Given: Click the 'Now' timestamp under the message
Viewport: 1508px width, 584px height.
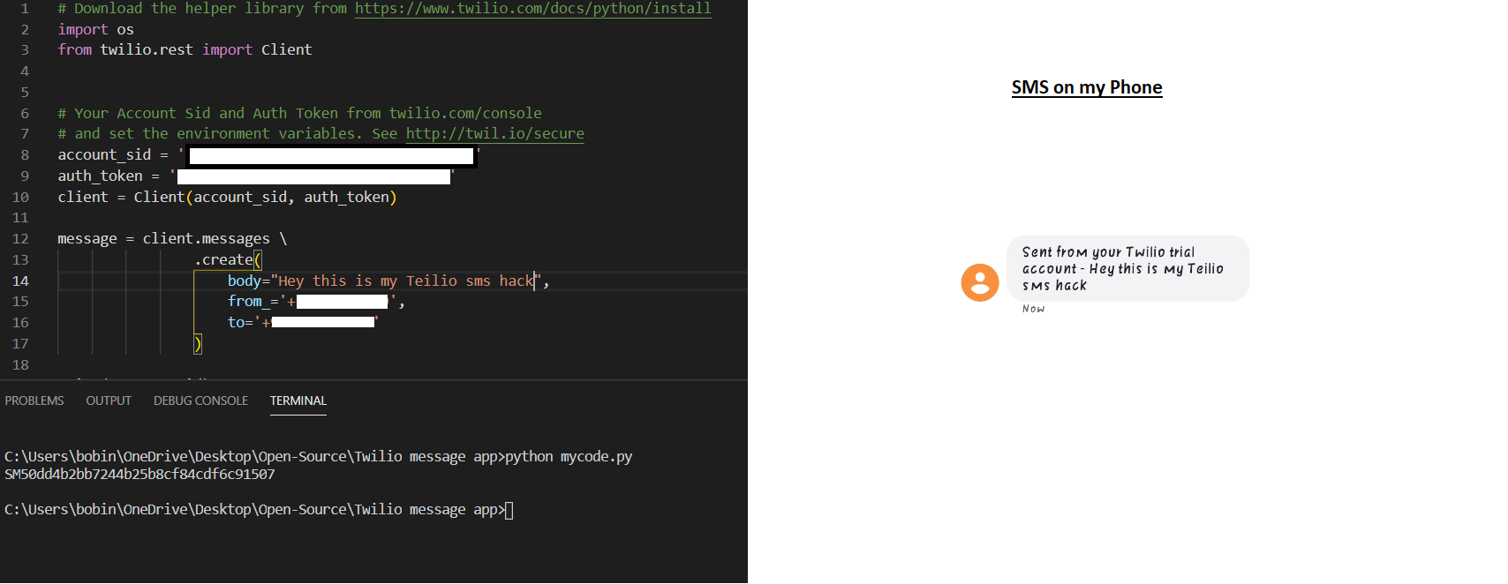Looking at the screenshot, I should click(x=1034, y=309).
